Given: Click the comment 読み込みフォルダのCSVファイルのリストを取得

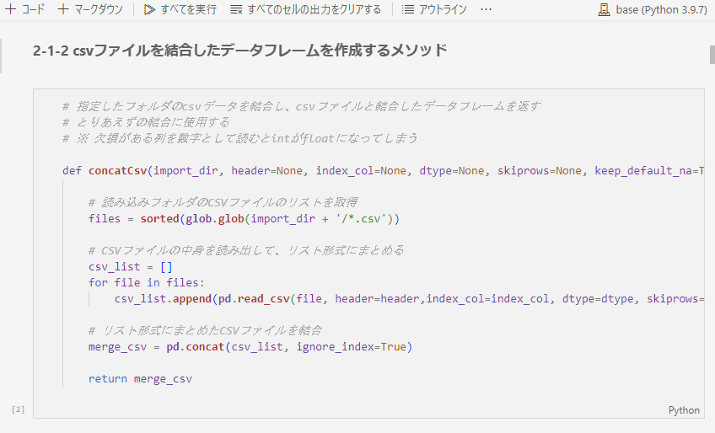Looking at the screenshot, I should click(x=223, y=202).
